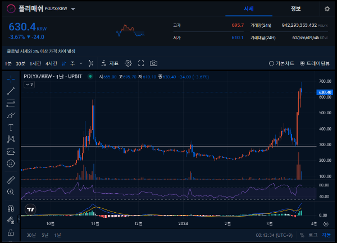Open the emoji icons tool
337x243 pixels.
click(x=11, y=163)
